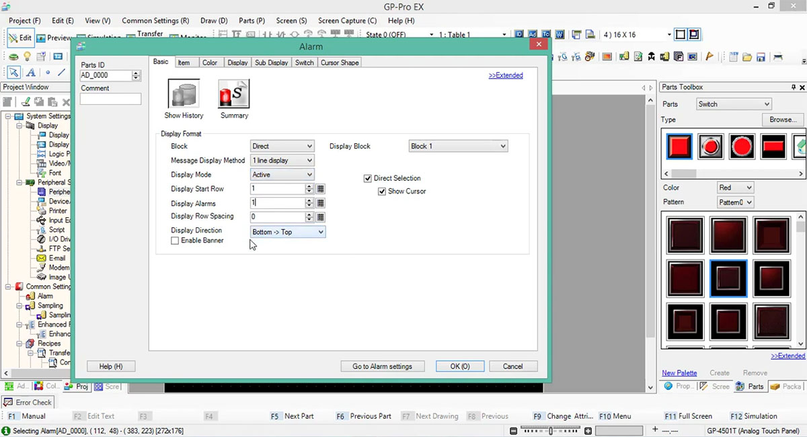Open the Pattern dropdown in Parts Toolbox
The height and width of the screenshot is (437, 807).
736,202
